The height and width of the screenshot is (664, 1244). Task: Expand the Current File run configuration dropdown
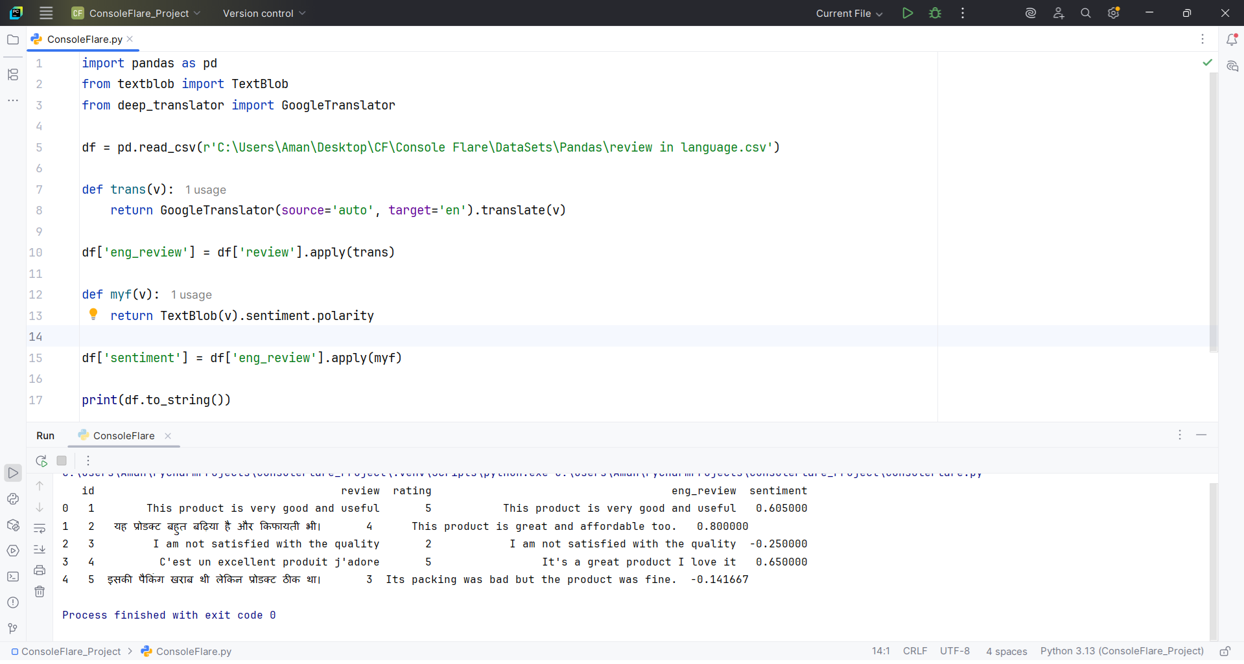(x=849, y=13)
